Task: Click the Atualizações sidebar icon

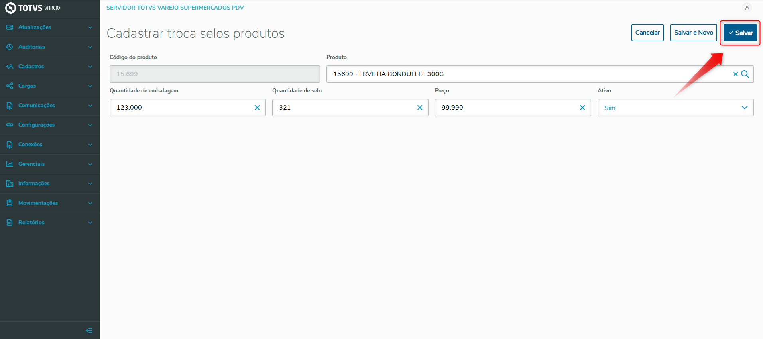Action: coord(10,27)
